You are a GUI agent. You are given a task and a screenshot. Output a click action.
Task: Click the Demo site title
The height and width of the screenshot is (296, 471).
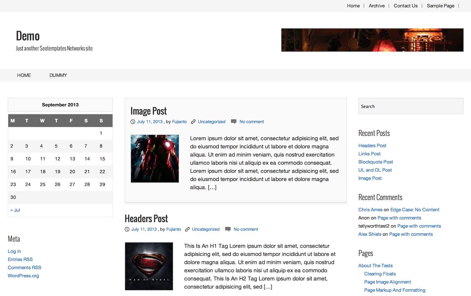(28, 36)
